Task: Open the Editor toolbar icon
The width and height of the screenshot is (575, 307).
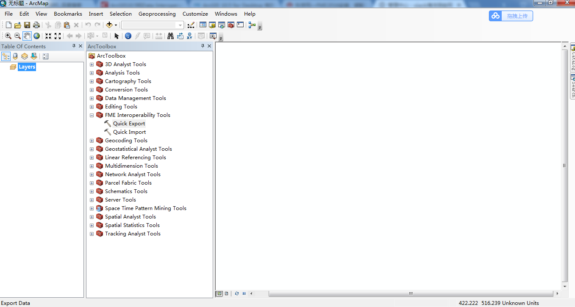Action: click(x=191, y=25)
